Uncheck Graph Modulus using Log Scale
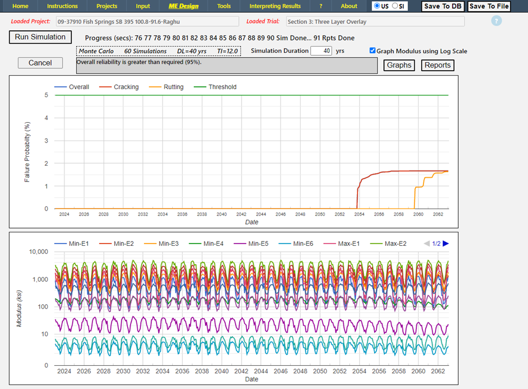This screenshot has height=389, width=528. pyautogui.click(x=372, y=51)
